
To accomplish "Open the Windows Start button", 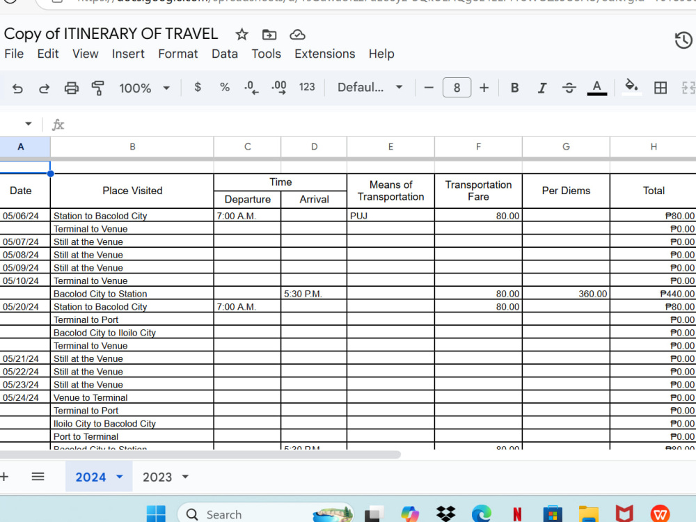I will [156, 514].
